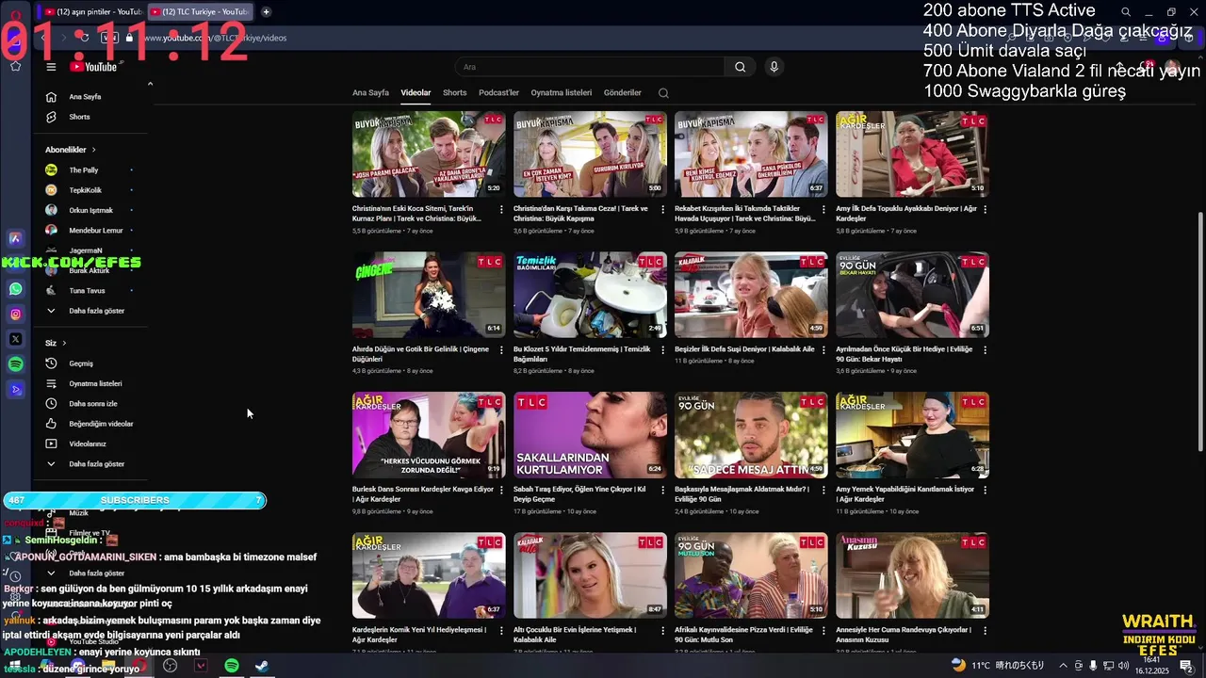1206x678 pixels.
Task: Open a new browser tab with plus
Action: tap(266, 11)
